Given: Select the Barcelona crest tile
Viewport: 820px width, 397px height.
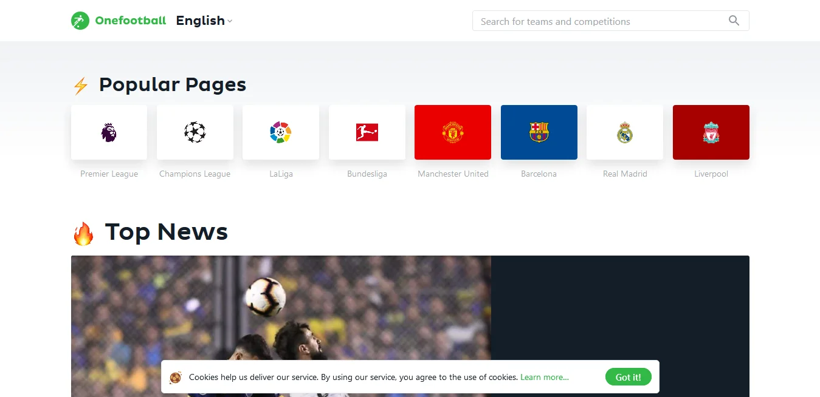Looking at the screenshot, I should click(539, 132).
